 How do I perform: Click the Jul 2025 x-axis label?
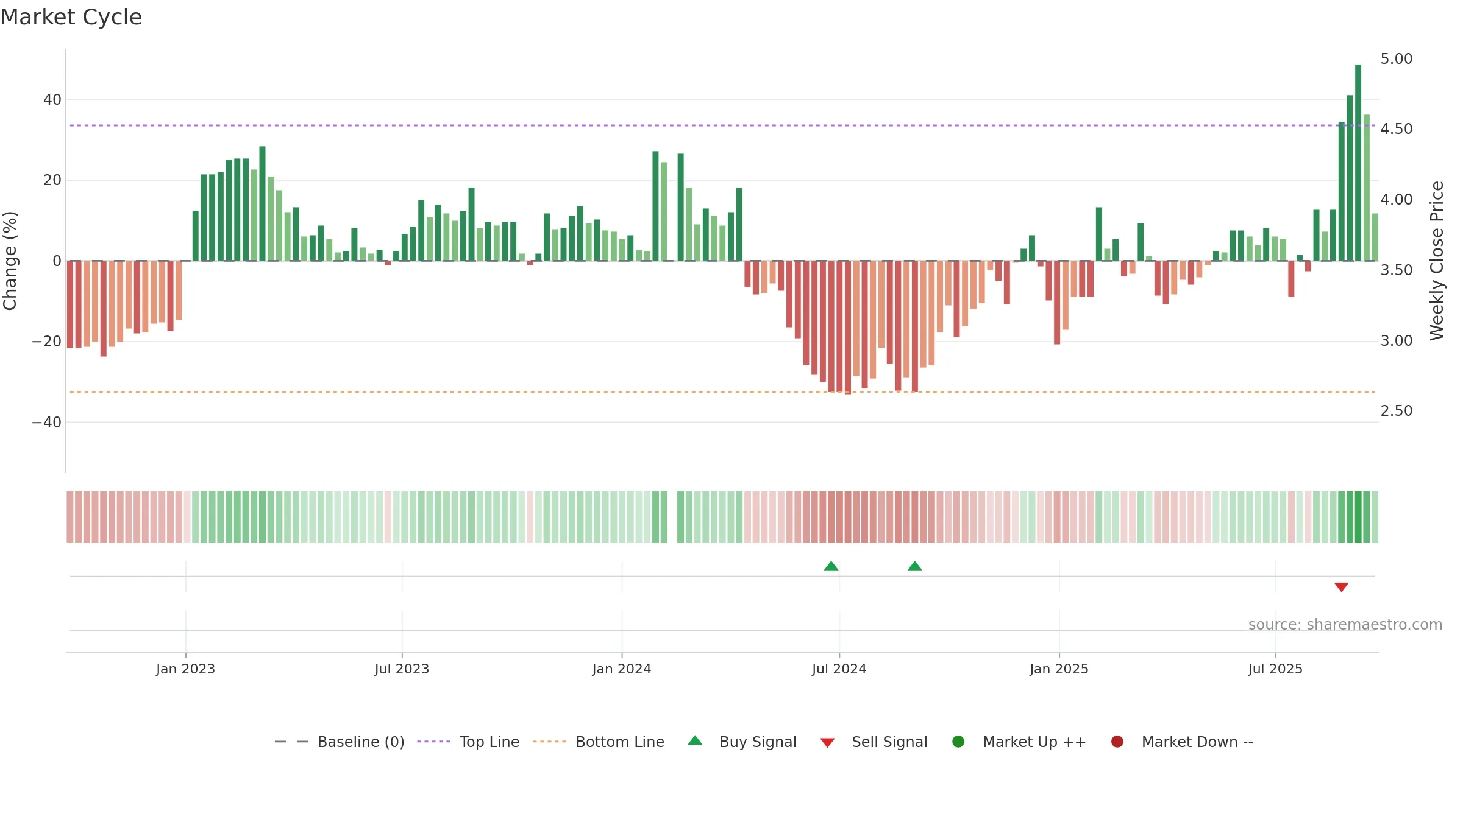click(x=1275, y=669)
